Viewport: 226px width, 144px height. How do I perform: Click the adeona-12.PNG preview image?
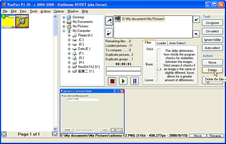pyautogui.click(x=92, y=111)
